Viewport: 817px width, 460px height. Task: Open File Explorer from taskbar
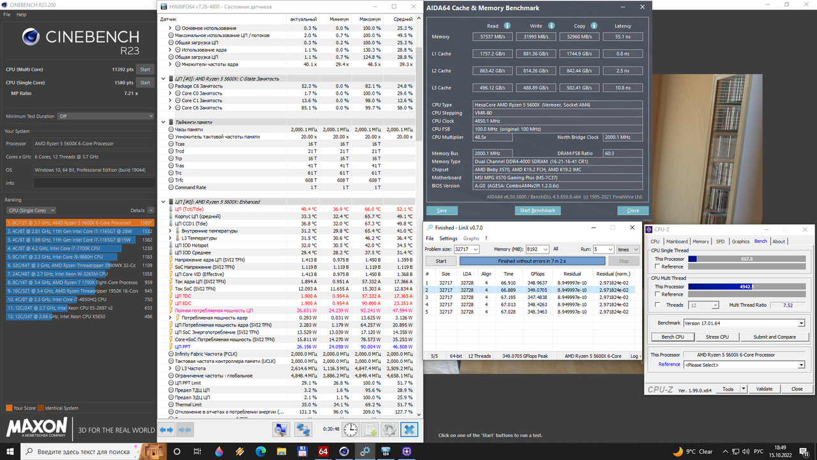pos(281,451)
